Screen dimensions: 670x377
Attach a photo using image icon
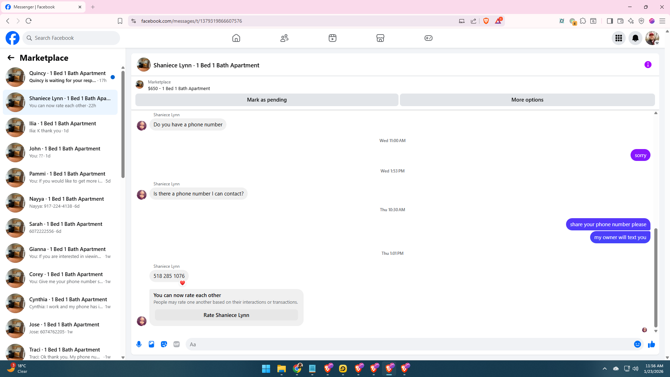[x=151, y=344]
